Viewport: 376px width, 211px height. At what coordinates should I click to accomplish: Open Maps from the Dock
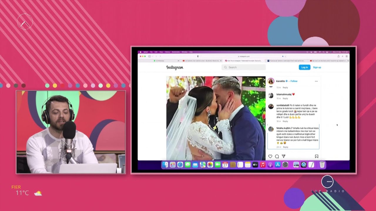click(x=203, y=165)
